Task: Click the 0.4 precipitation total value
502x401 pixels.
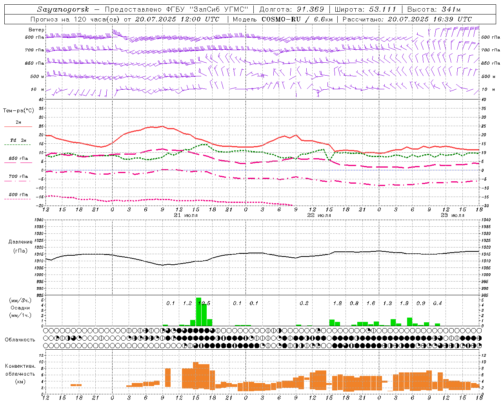Action: tap(437, 303)
